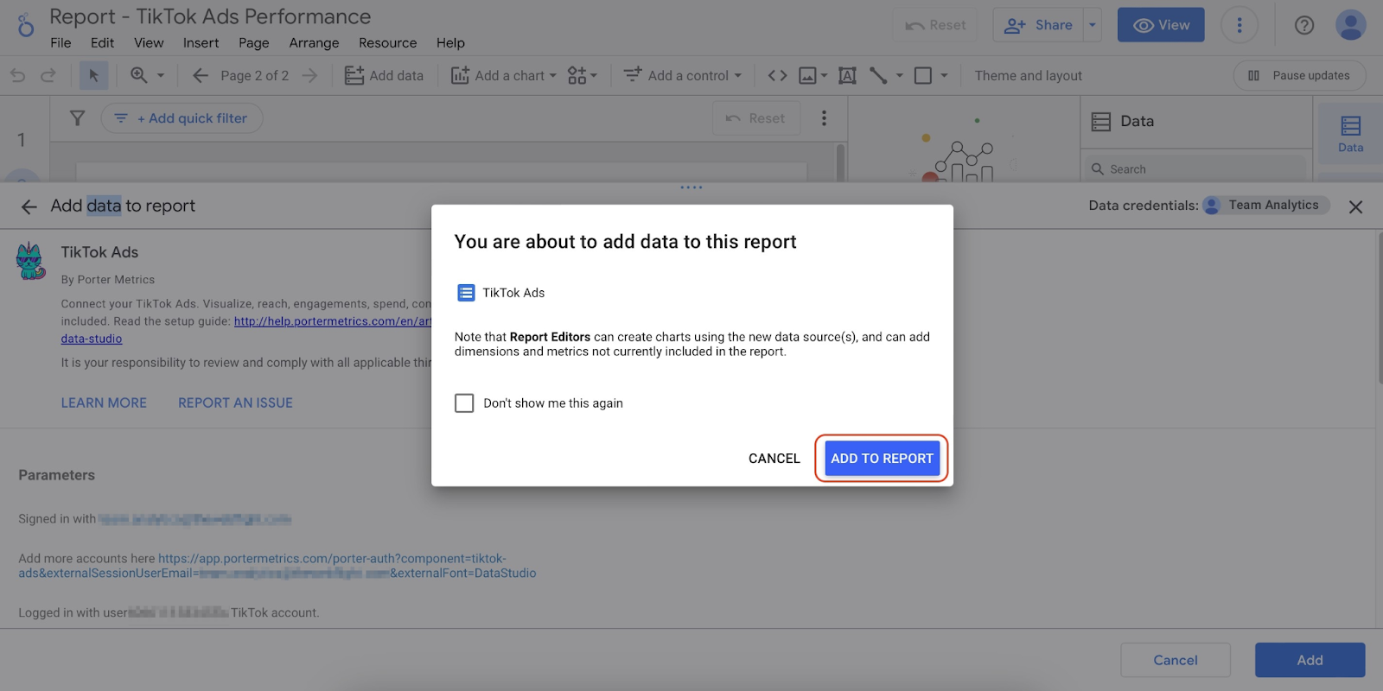Expand the line tool dropdown arrow

(x=899, y=76)
